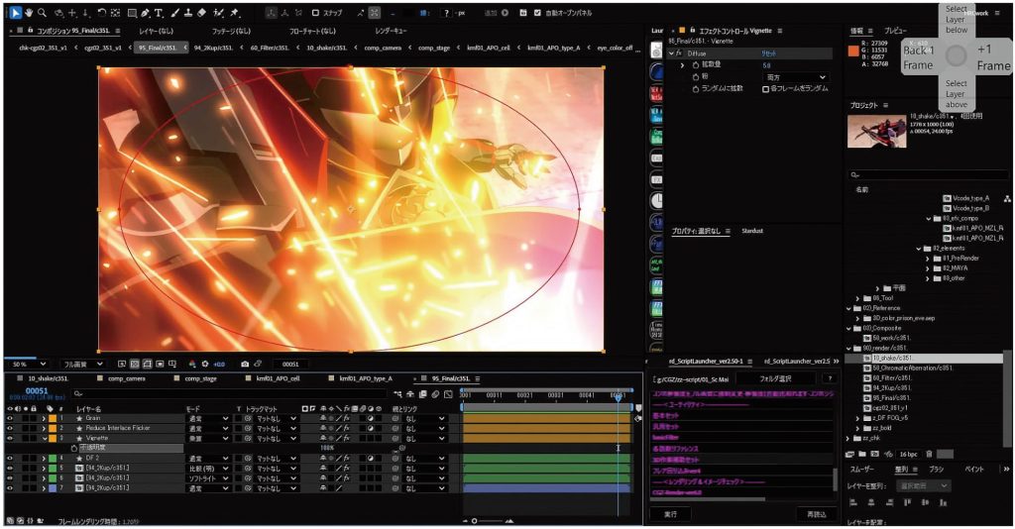The height and width of the screenshot is (529, 1015).
Task: Toggle the transparency grid in the viewer
Action: tap(135, 365)
